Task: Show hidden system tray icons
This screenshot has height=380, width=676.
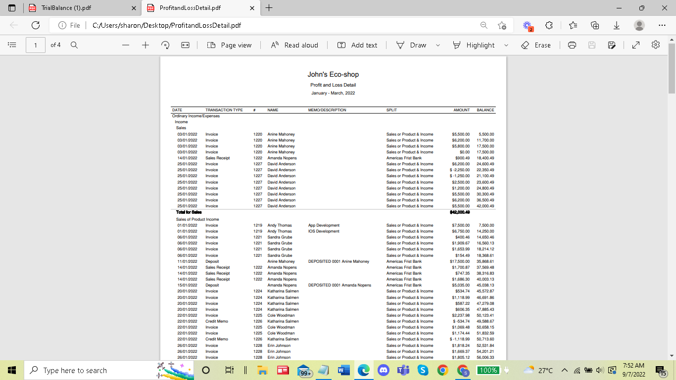Action: point(564,370)
